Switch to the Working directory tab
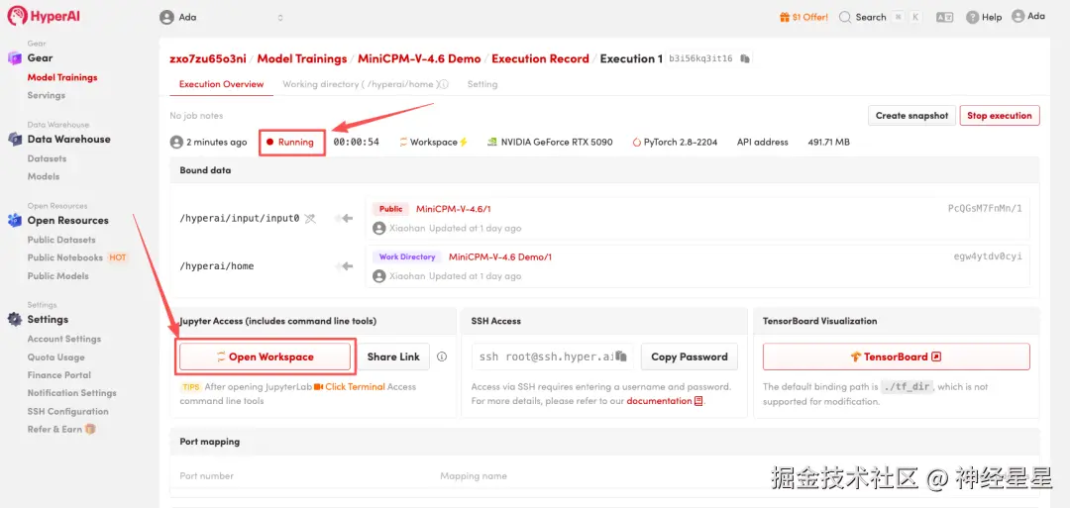 tap(359, 84)
